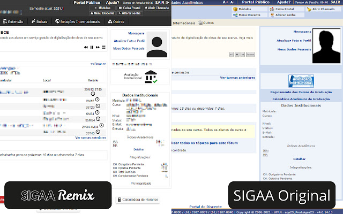
Task: Open Módulos button in SIGAA Remix header
Action: [102, 8]
